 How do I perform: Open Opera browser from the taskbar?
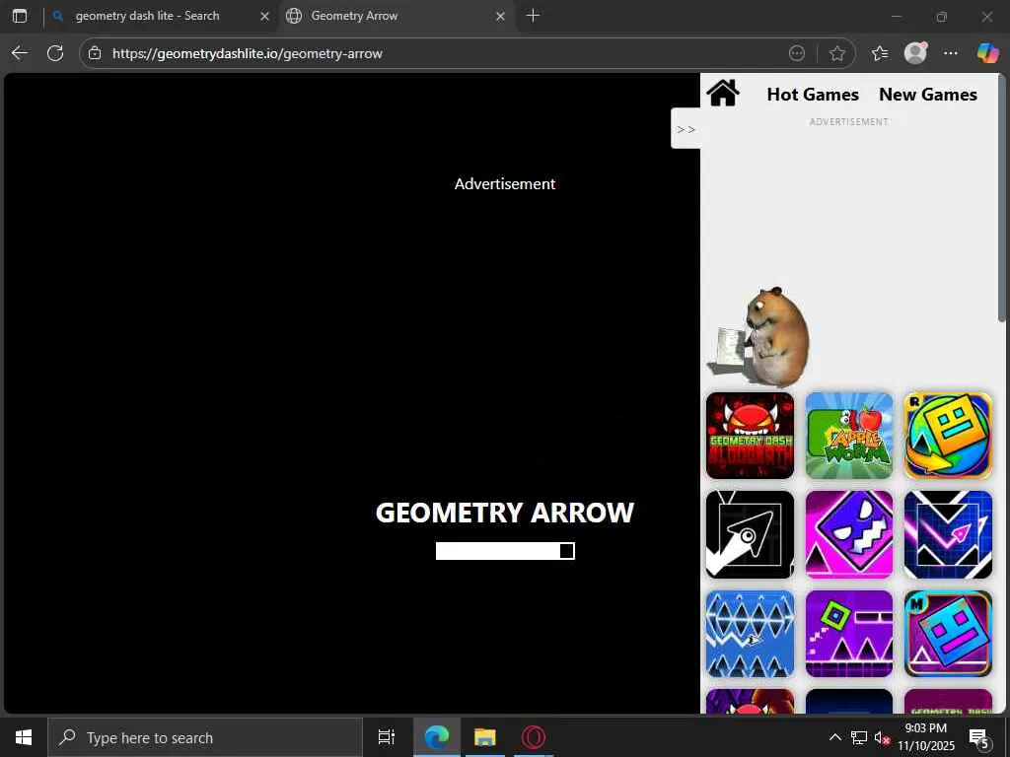click(534, 737)
